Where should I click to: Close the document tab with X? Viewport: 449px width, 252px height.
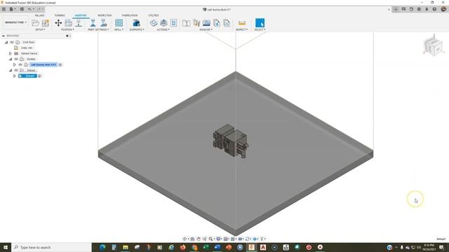pyautogui.click(x=389, y=9)
